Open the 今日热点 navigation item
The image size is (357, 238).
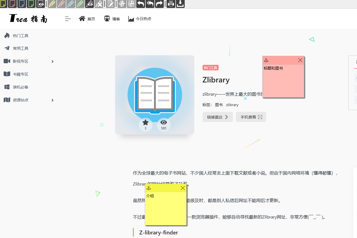click(x=140, y=19)
